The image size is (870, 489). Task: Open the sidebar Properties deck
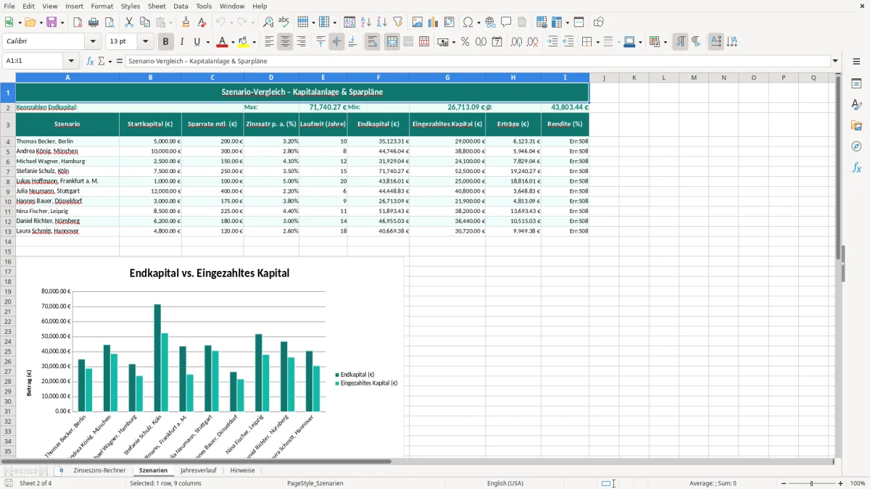click(x=856, y=84)
